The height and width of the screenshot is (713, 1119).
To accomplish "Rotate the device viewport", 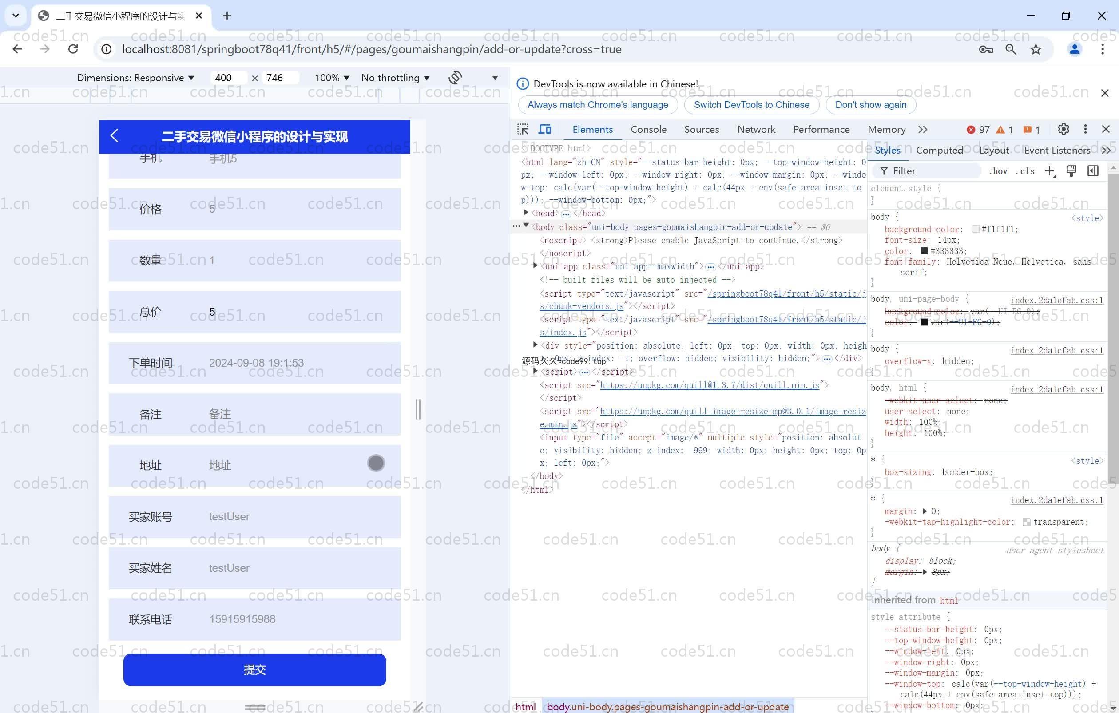I will point(456,78).
